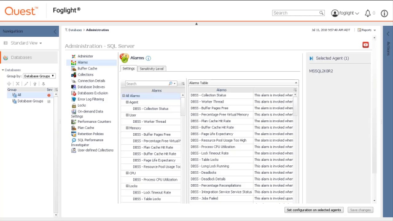This screenshot has width=393, height=221.
Task: Open the Administer section icon
Action: click(74, 56)
